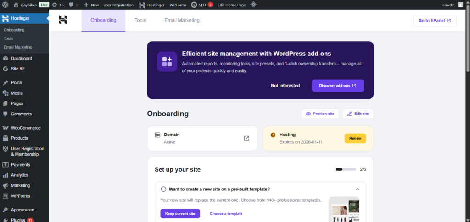Expand the Appearance sidebar menu

22,210
